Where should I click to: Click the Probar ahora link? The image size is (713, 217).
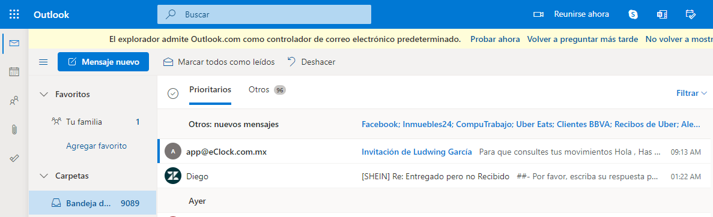click(x=495, y=39)
